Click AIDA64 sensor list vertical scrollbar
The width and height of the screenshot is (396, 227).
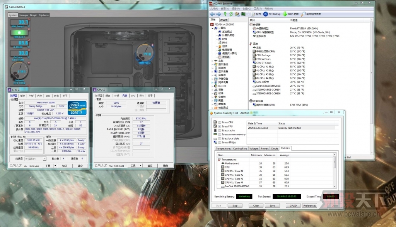[372, 86]
